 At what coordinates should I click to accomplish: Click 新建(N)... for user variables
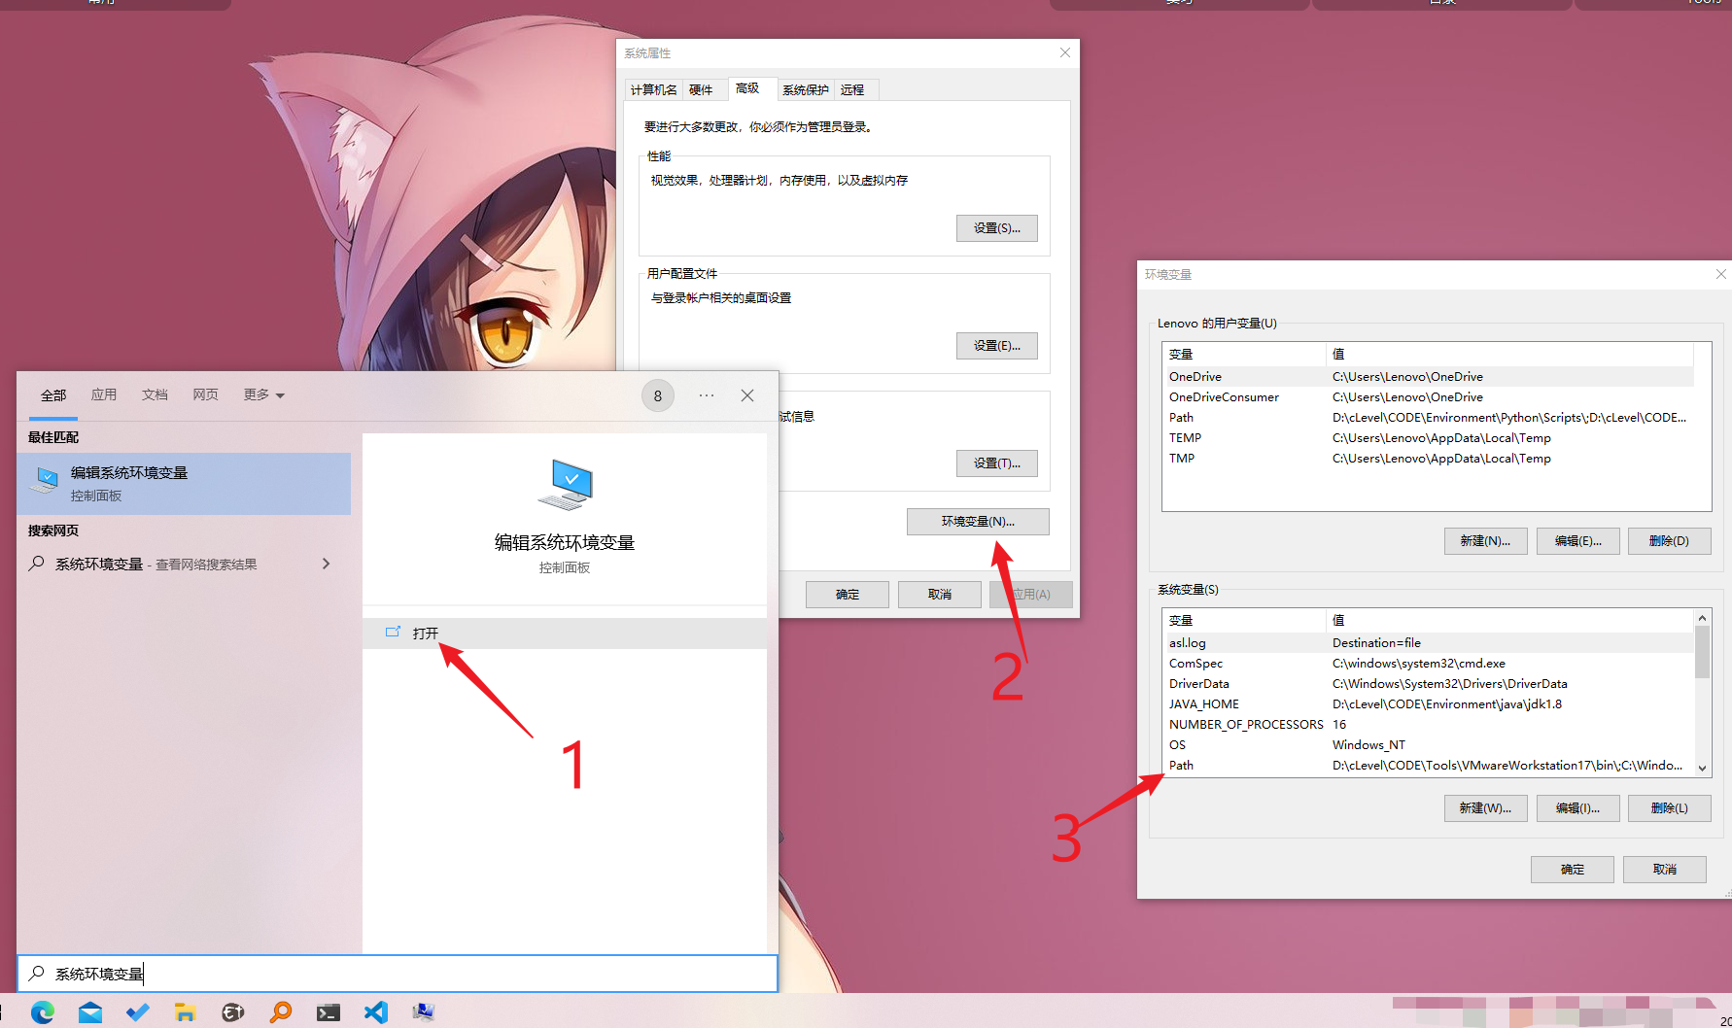point(1485,541)
